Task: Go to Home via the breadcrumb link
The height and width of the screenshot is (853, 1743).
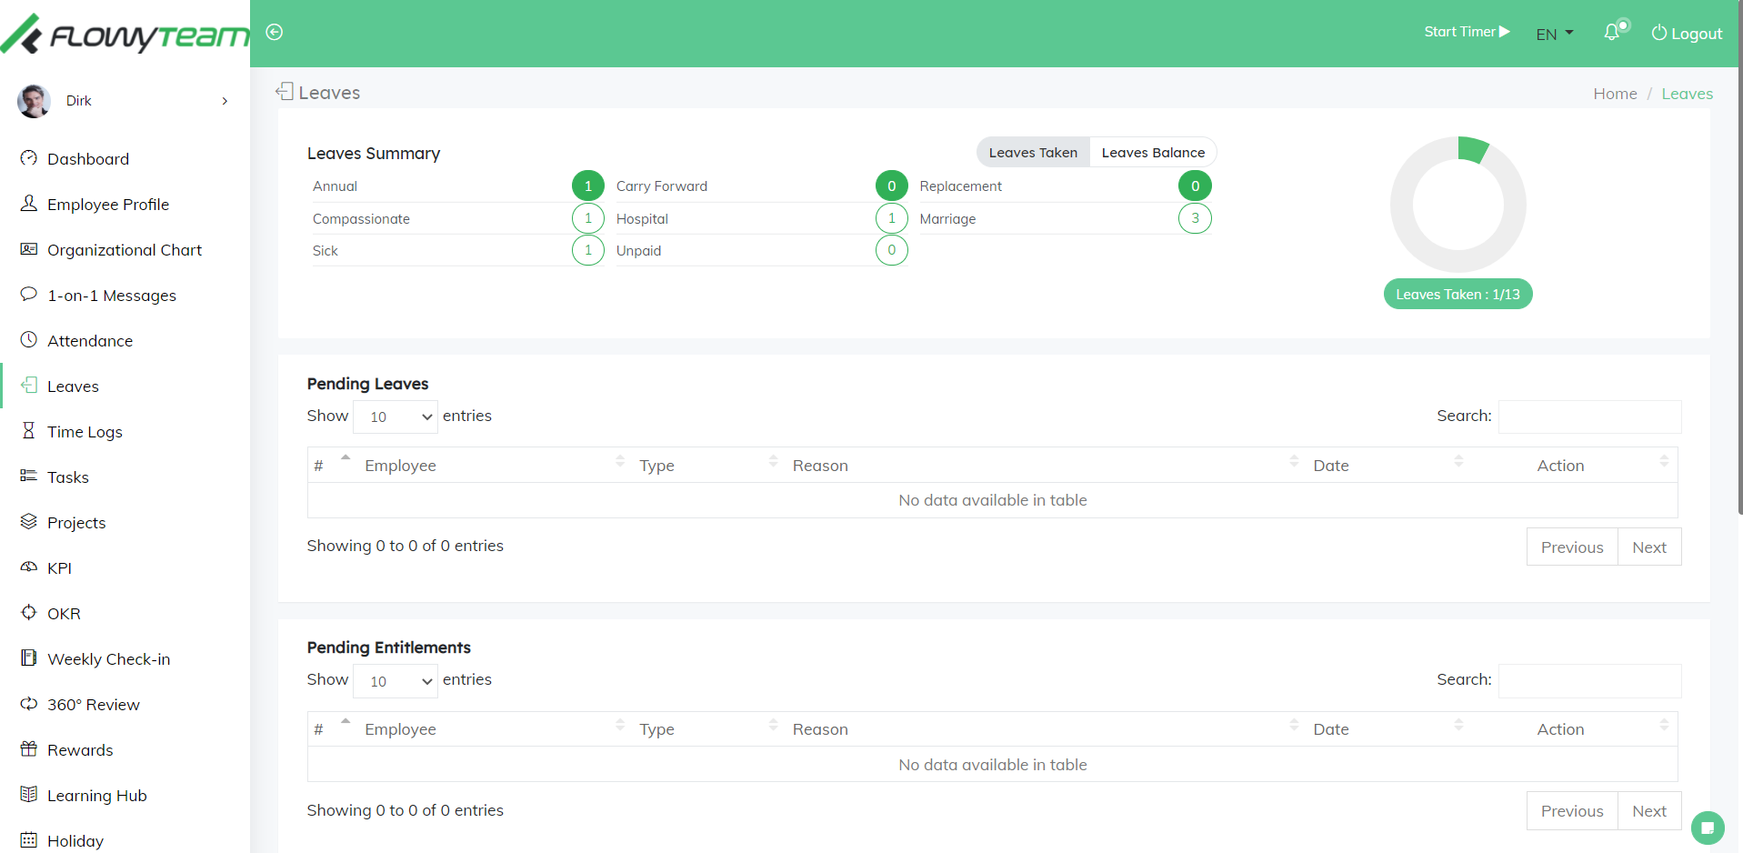Action: click(x=1615, y=93)
